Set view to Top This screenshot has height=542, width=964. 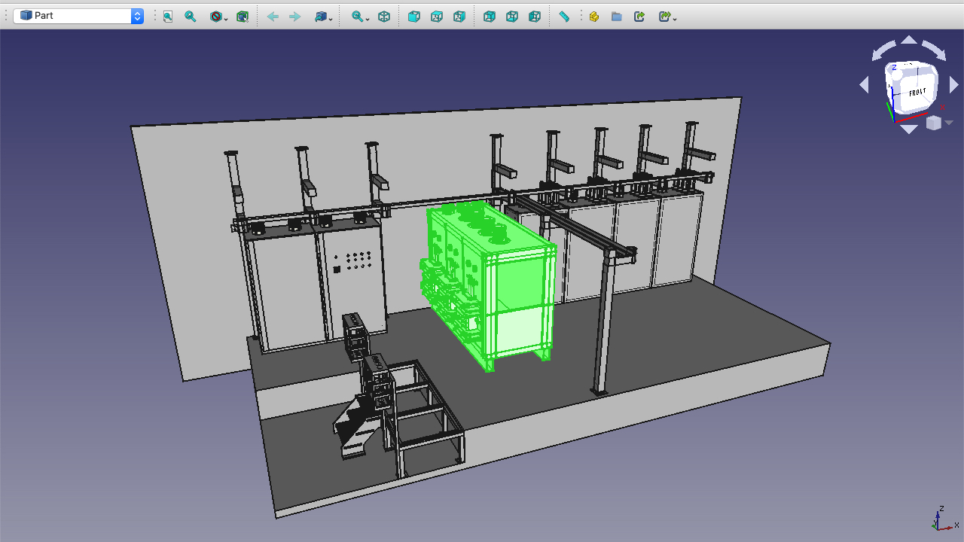coord(437,16)
